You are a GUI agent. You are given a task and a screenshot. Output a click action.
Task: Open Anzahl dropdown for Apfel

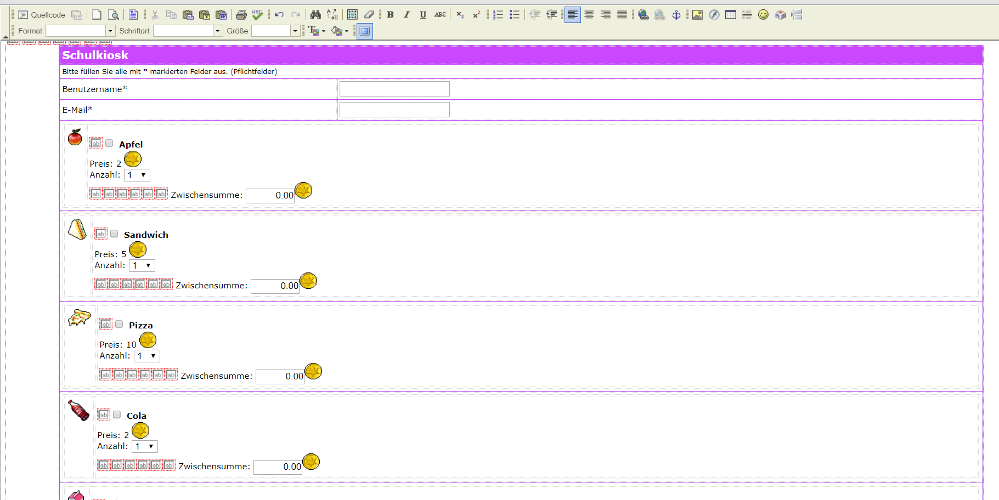coord(137,175)
